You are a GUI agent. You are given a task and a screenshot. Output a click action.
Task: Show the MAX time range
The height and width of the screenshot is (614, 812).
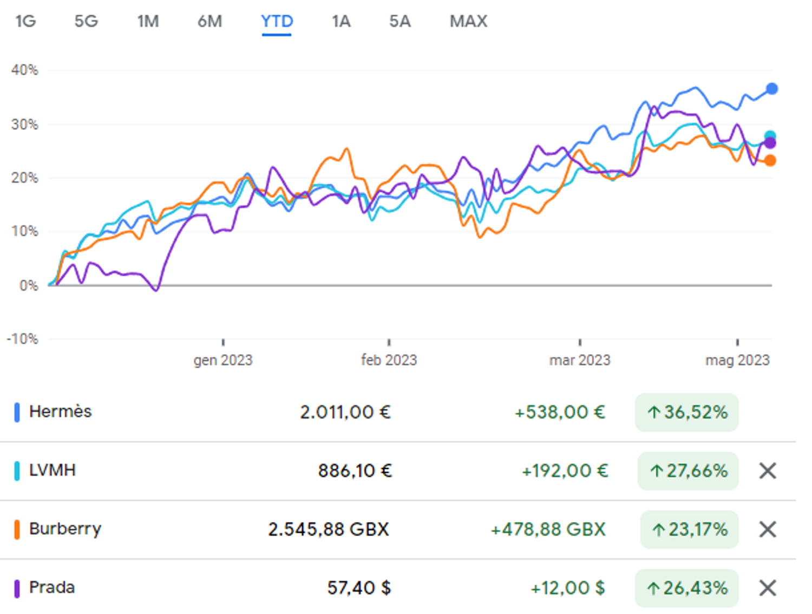tap(468, 21)
